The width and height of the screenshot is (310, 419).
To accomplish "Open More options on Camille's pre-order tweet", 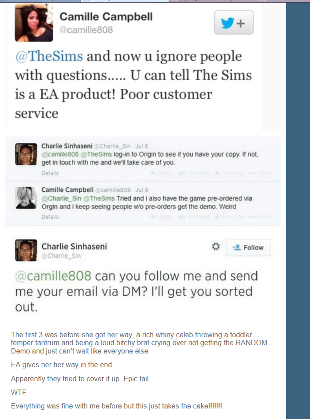I will point(259,217).
